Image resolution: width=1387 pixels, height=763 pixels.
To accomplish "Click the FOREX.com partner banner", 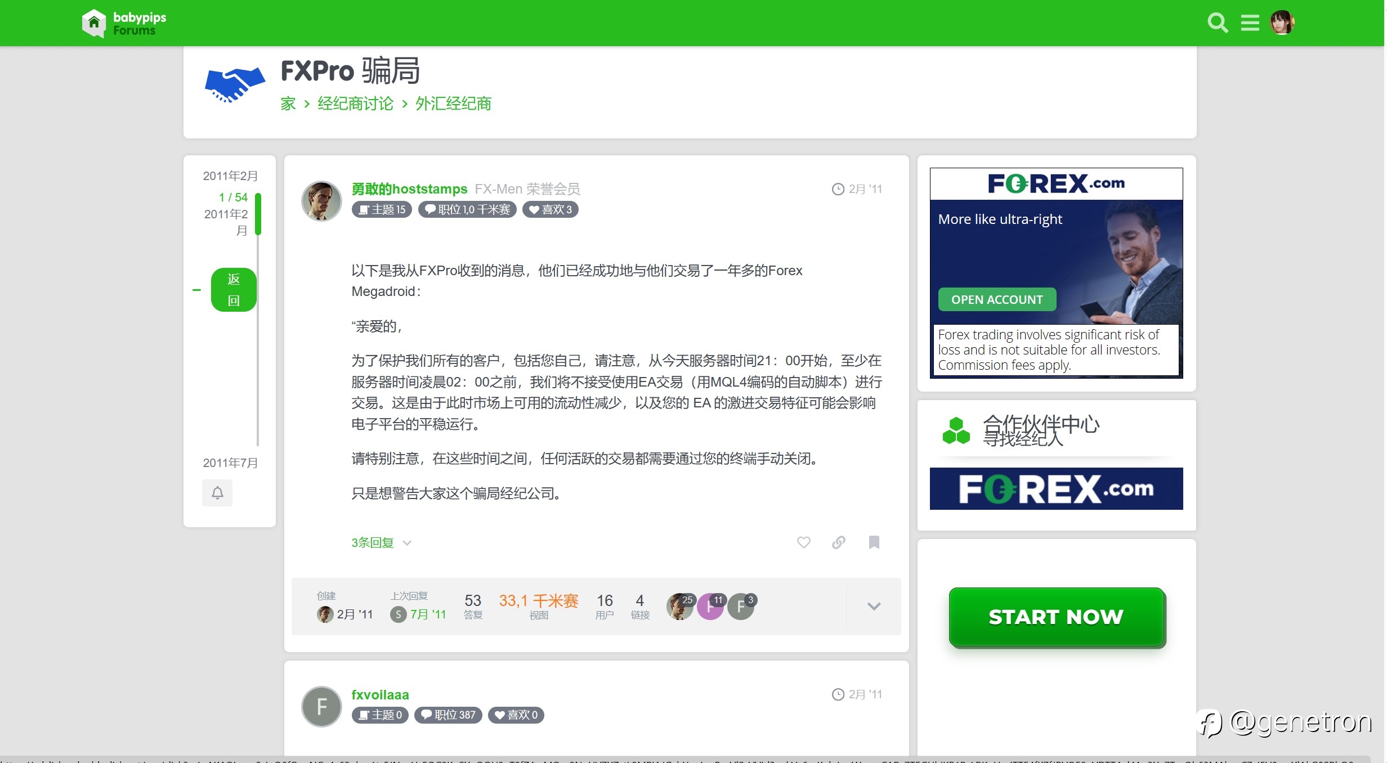I will point(1056,489).
